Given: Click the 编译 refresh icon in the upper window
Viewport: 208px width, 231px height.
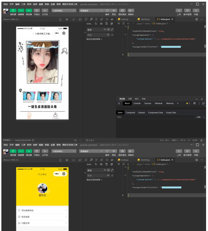Looking at the screenshot, I should (107, 10).
